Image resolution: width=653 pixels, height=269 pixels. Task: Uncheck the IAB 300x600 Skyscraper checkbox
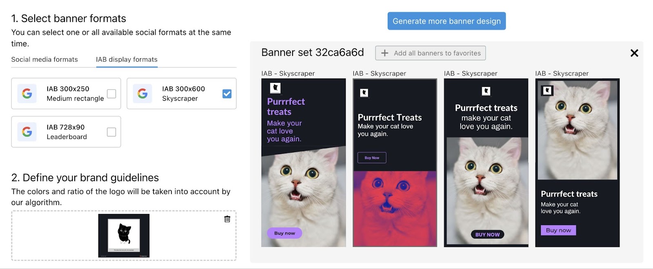click(227, 94)
